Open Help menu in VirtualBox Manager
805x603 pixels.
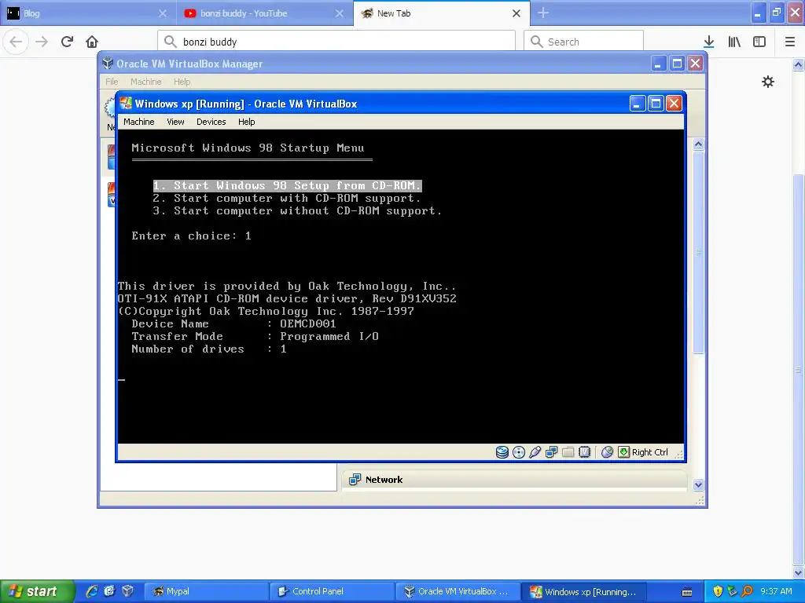tap(182, 82)
